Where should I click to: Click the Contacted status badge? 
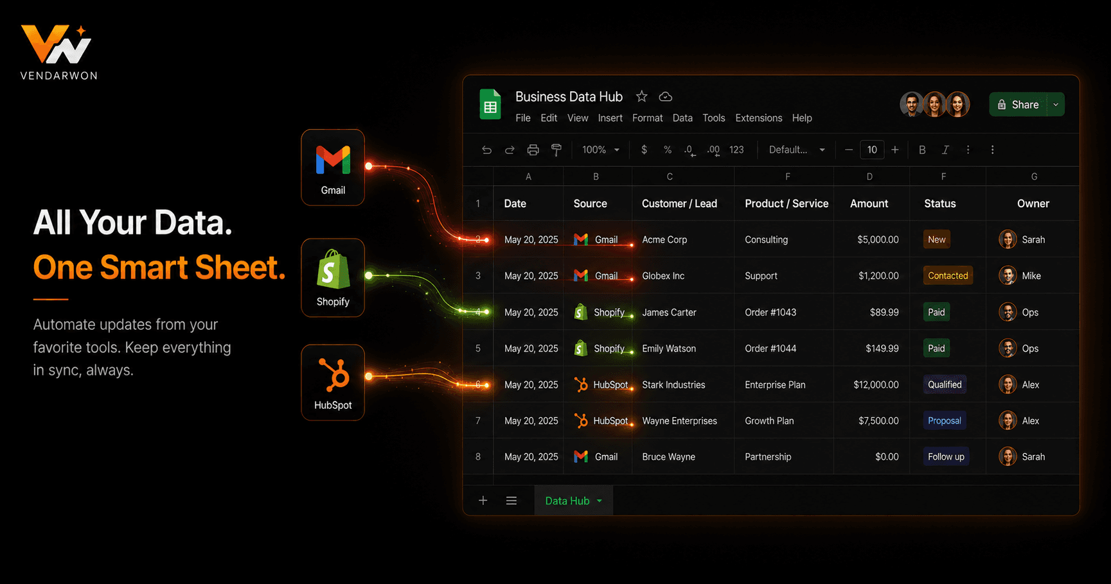coord(948,275)
